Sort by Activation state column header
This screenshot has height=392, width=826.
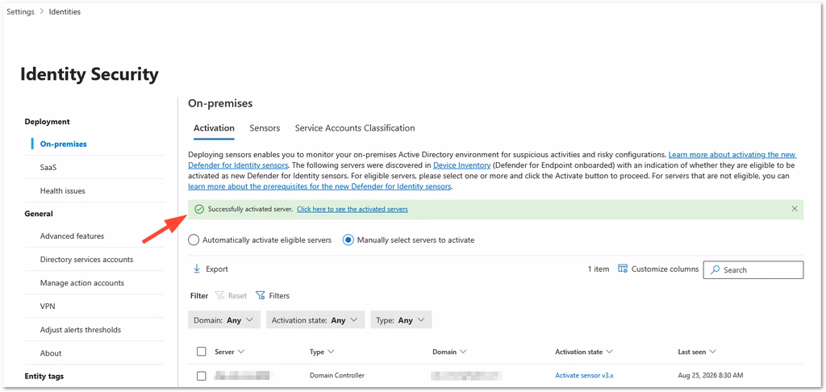point(584,352)
